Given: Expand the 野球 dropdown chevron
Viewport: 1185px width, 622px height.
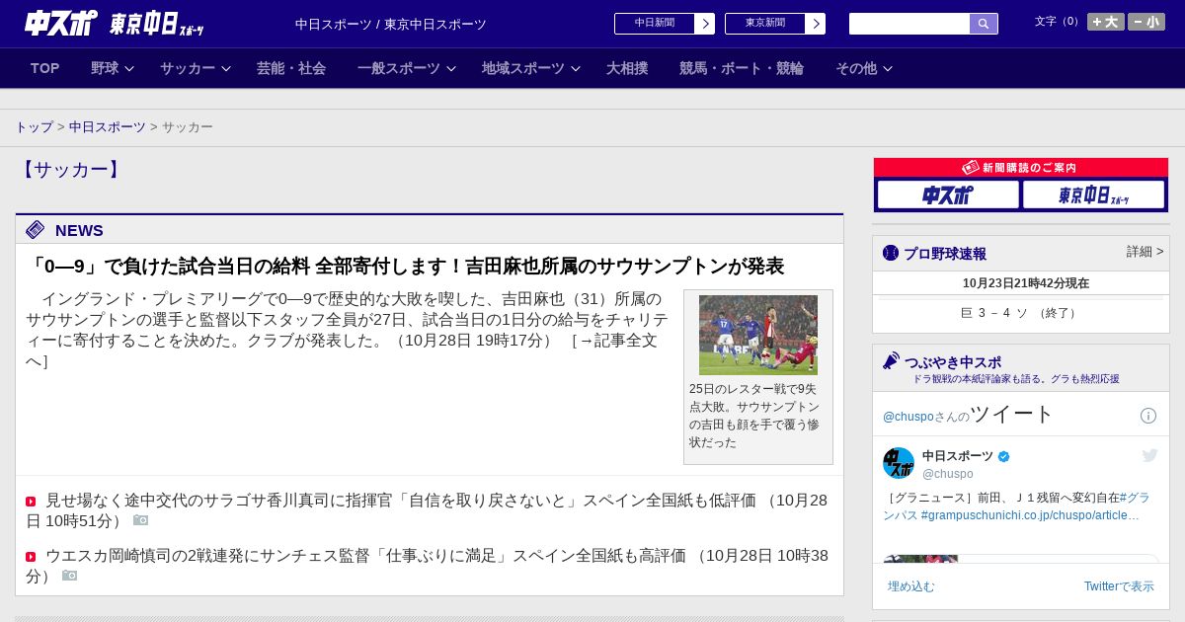Looking at the screenshot, I should click(x=129, y=69).
